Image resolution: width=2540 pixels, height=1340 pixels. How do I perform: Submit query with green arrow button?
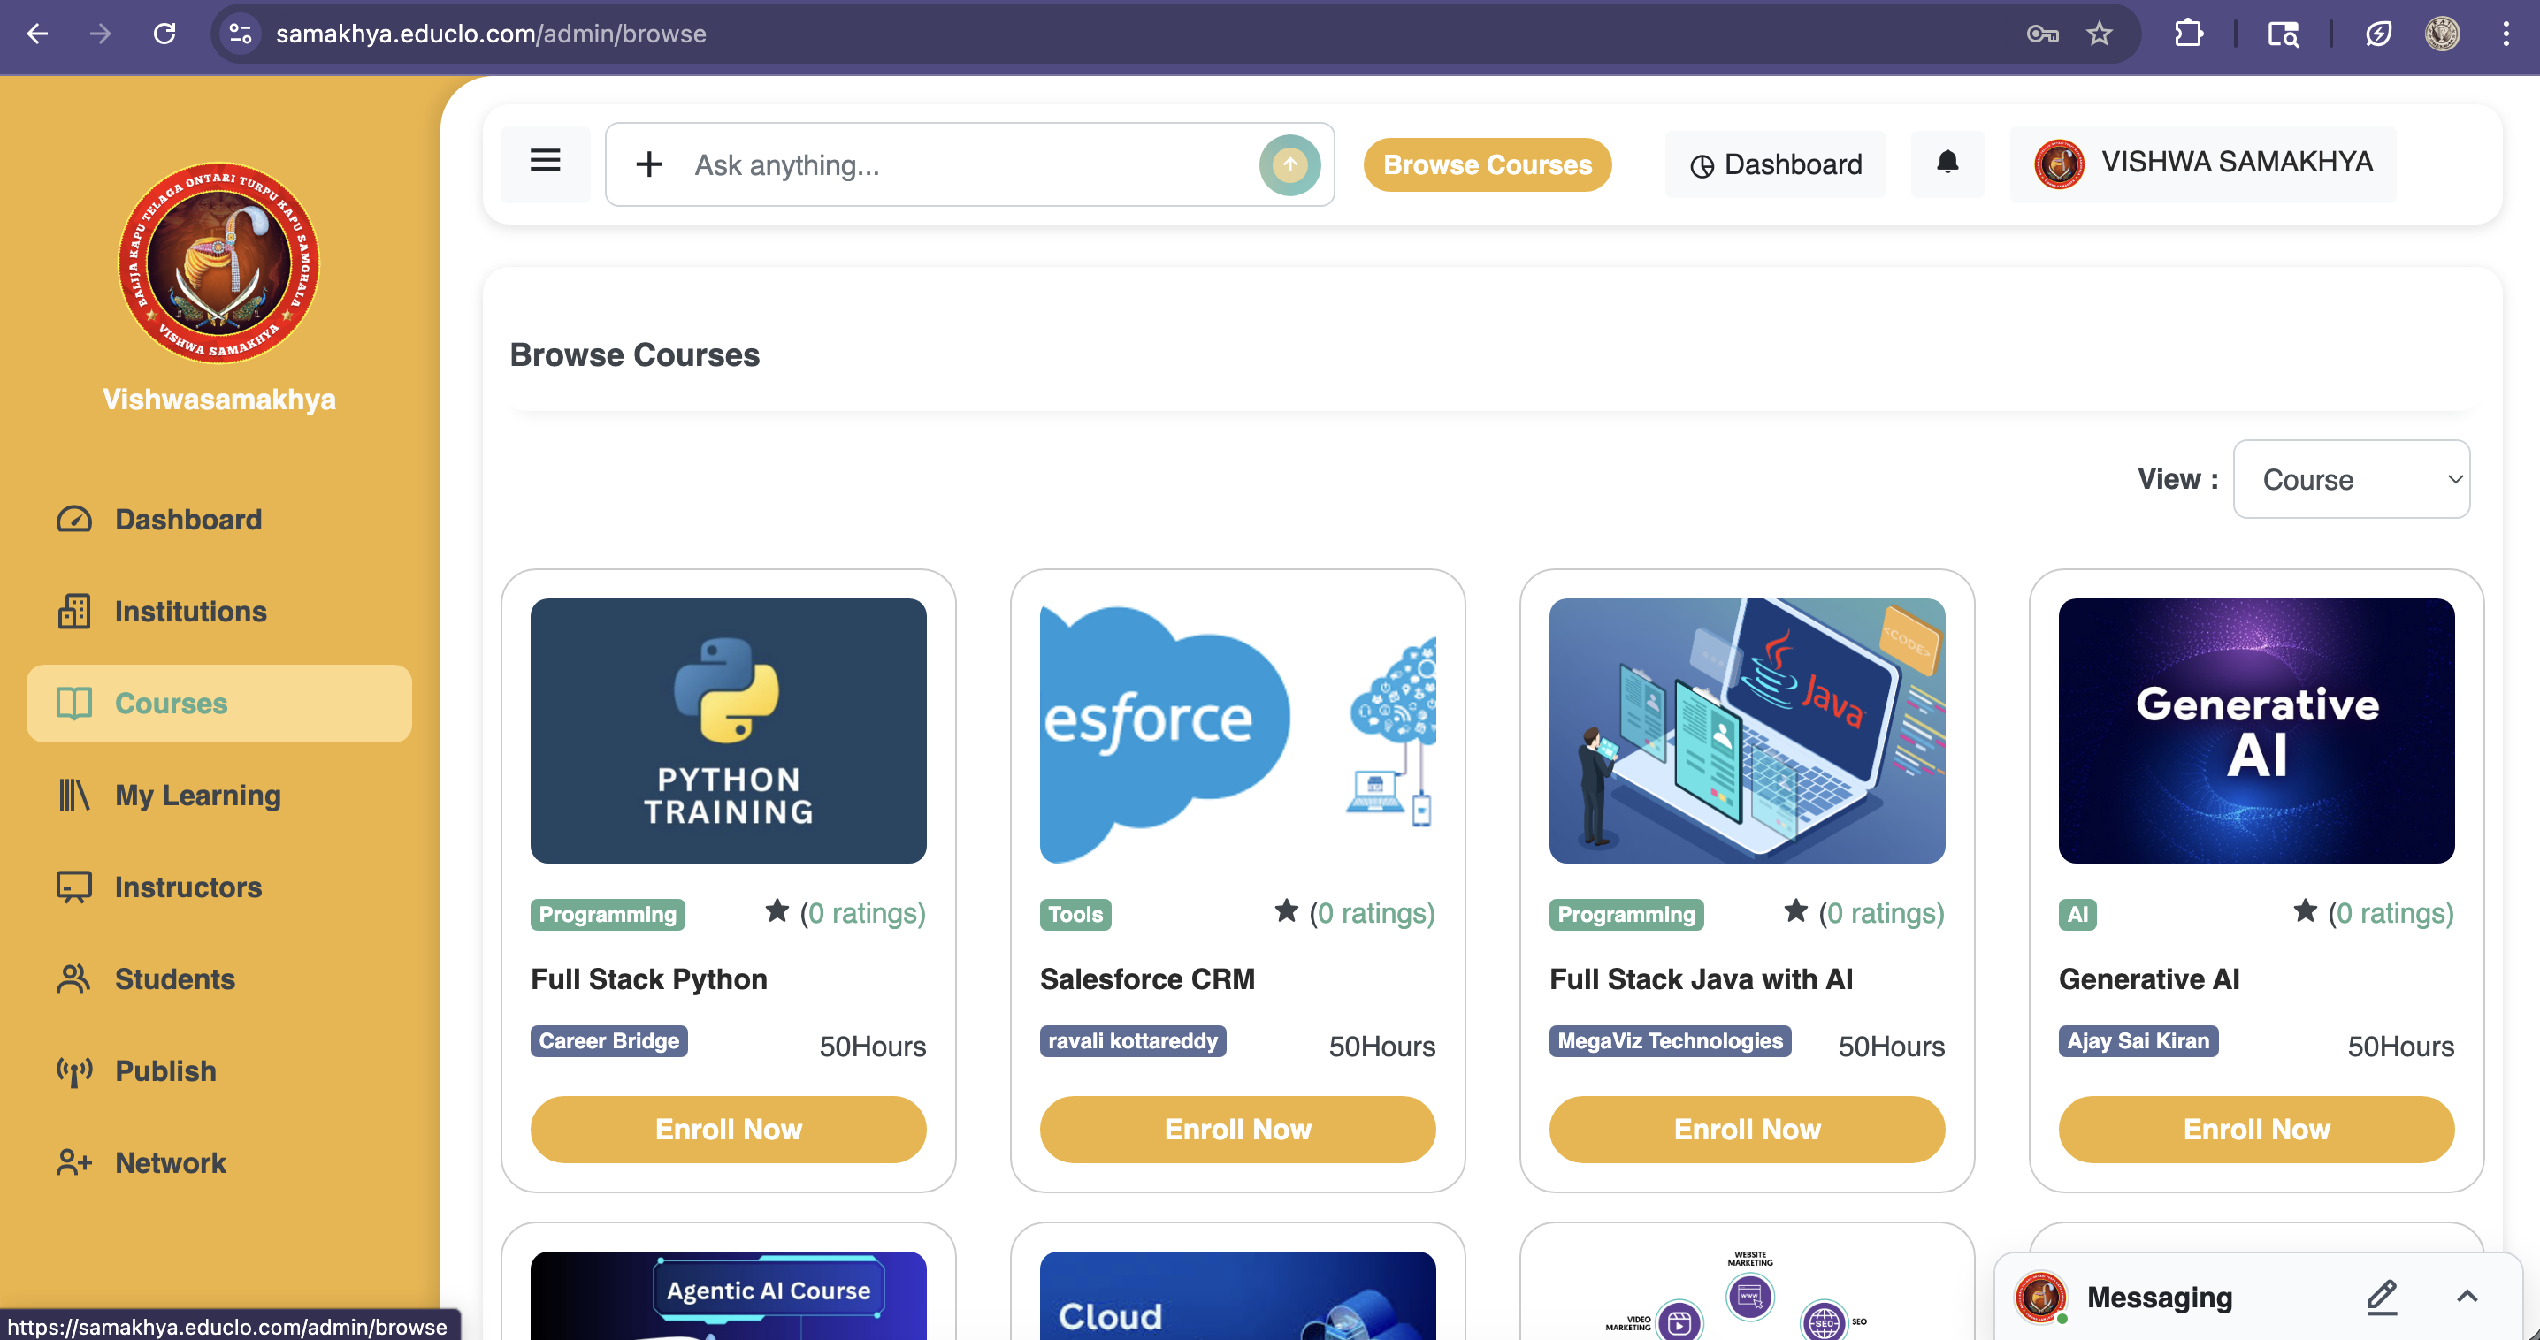click(1289, 164)
